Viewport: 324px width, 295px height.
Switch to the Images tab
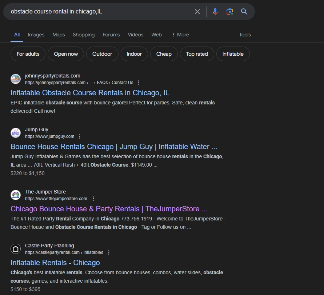(x=36, y=35)
